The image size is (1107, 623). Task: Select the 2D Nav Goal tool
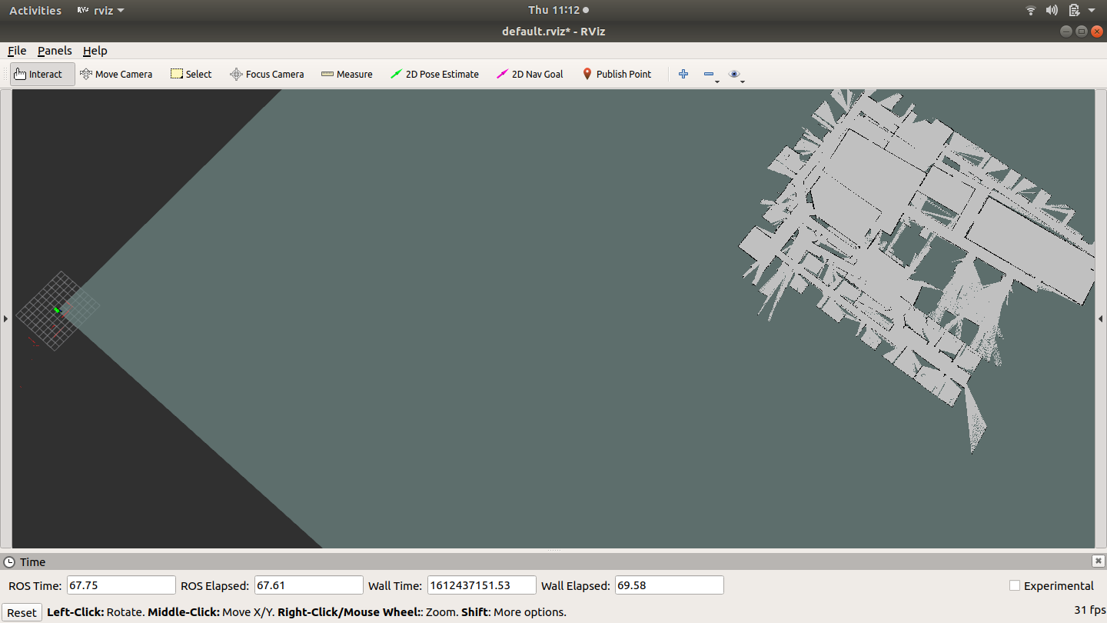coord(530,75)
